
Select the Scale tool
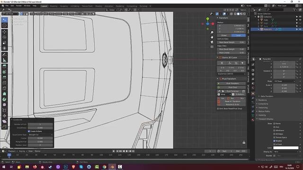tap(4, 43)
